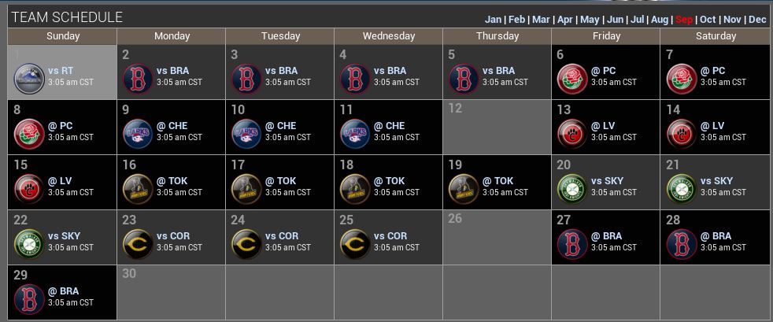Click the BRA logo on September 2
Image resolution: width=773 pixels, height=322 pixels.
[x=139, y=80]
